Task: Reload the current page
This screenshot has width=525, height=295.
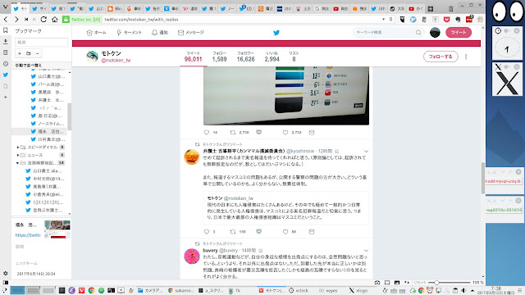Action: click(x=43, y=20)
